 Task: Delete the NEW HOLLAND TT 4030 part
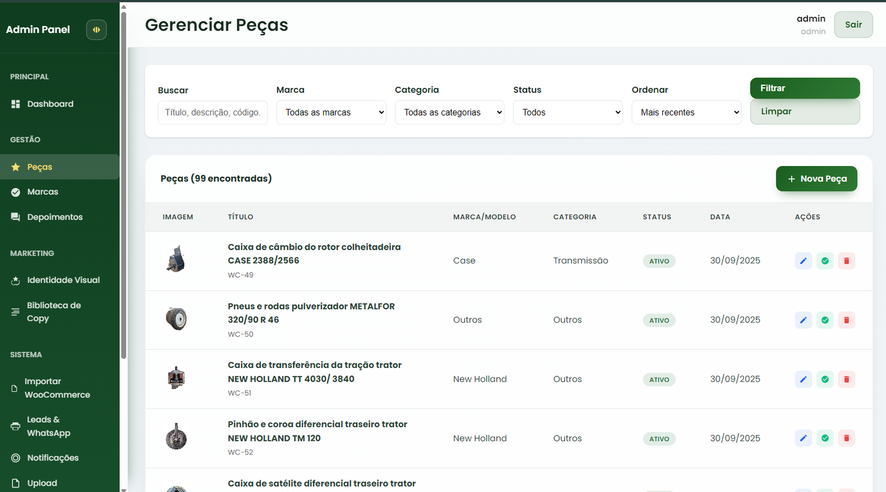(x=846, y=379)
